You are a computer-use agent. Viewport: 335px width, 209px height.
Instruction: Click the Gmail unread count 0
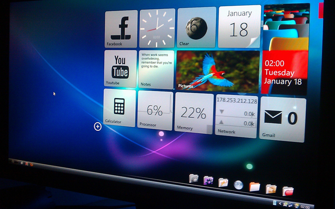(x=292, y=118)
